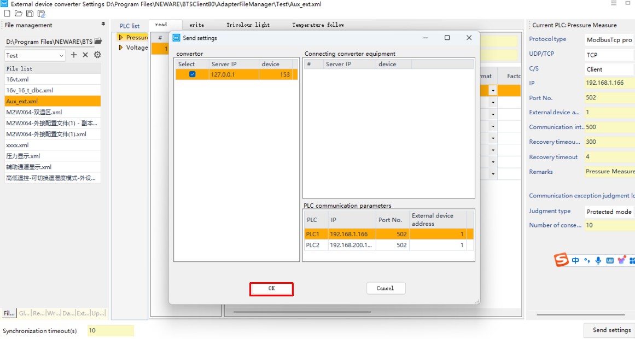Click the microphone icon in Sogou input bar

pos(598,261)
